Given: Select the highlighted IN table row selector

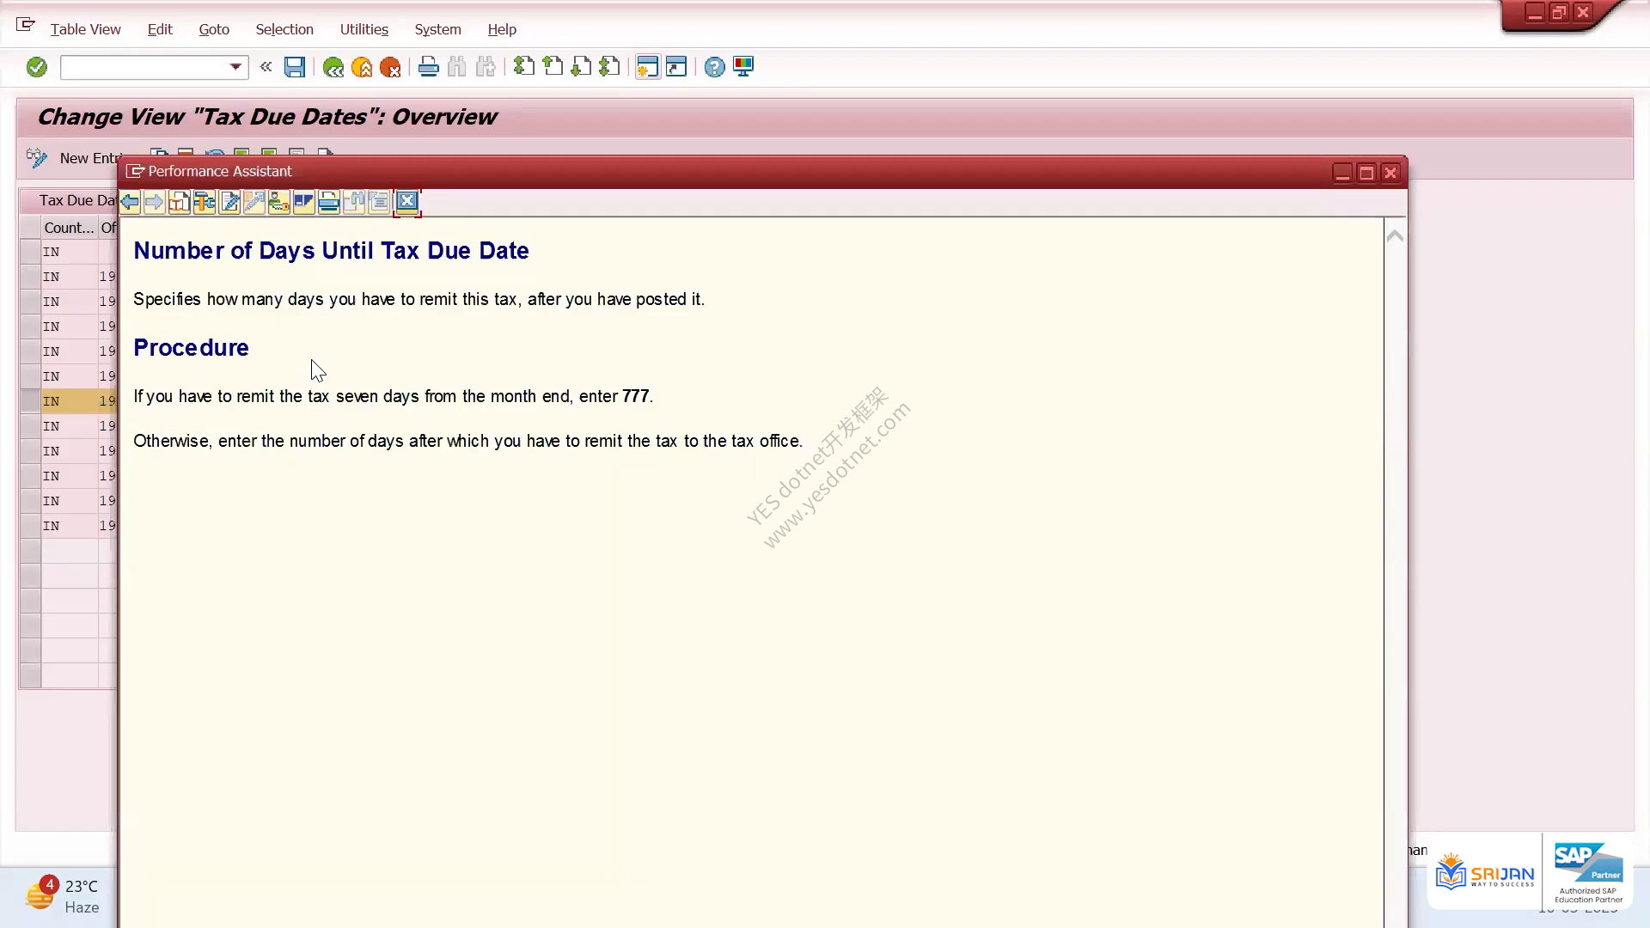Looking at the screenshot, I should [x=30, y=401].
